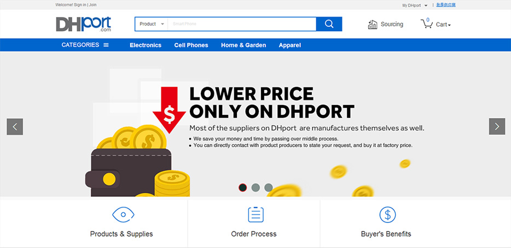
Task: Open Order Process section
Action: 254,234
